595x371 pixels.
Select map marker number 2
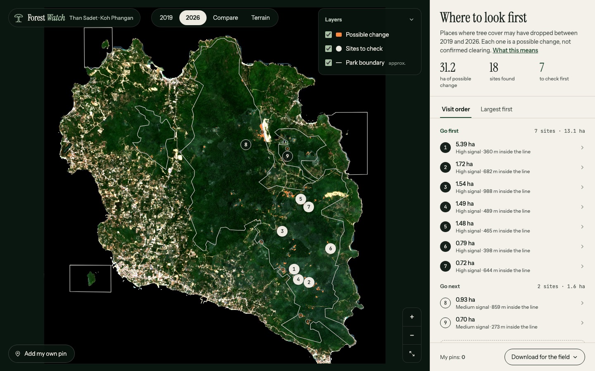pos(309,282)
